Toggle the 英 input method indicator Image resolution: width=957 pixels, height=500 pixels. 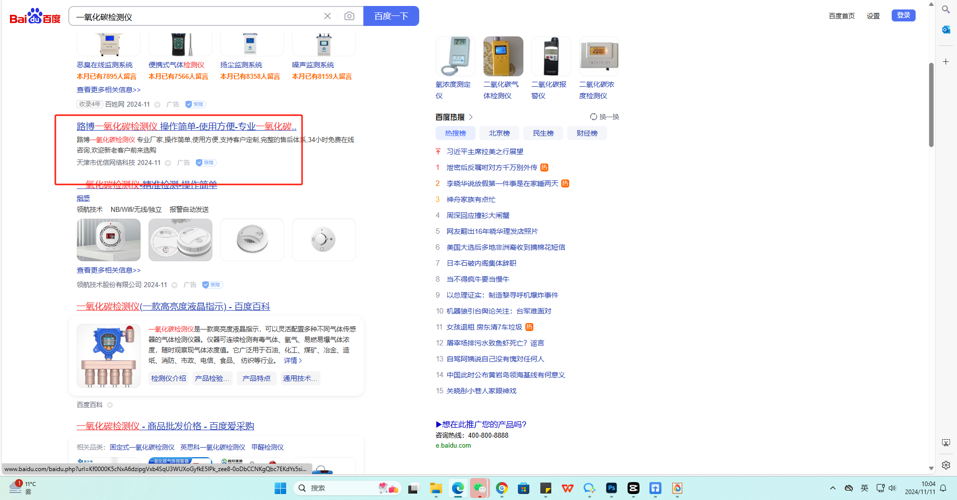click(864, 488)
